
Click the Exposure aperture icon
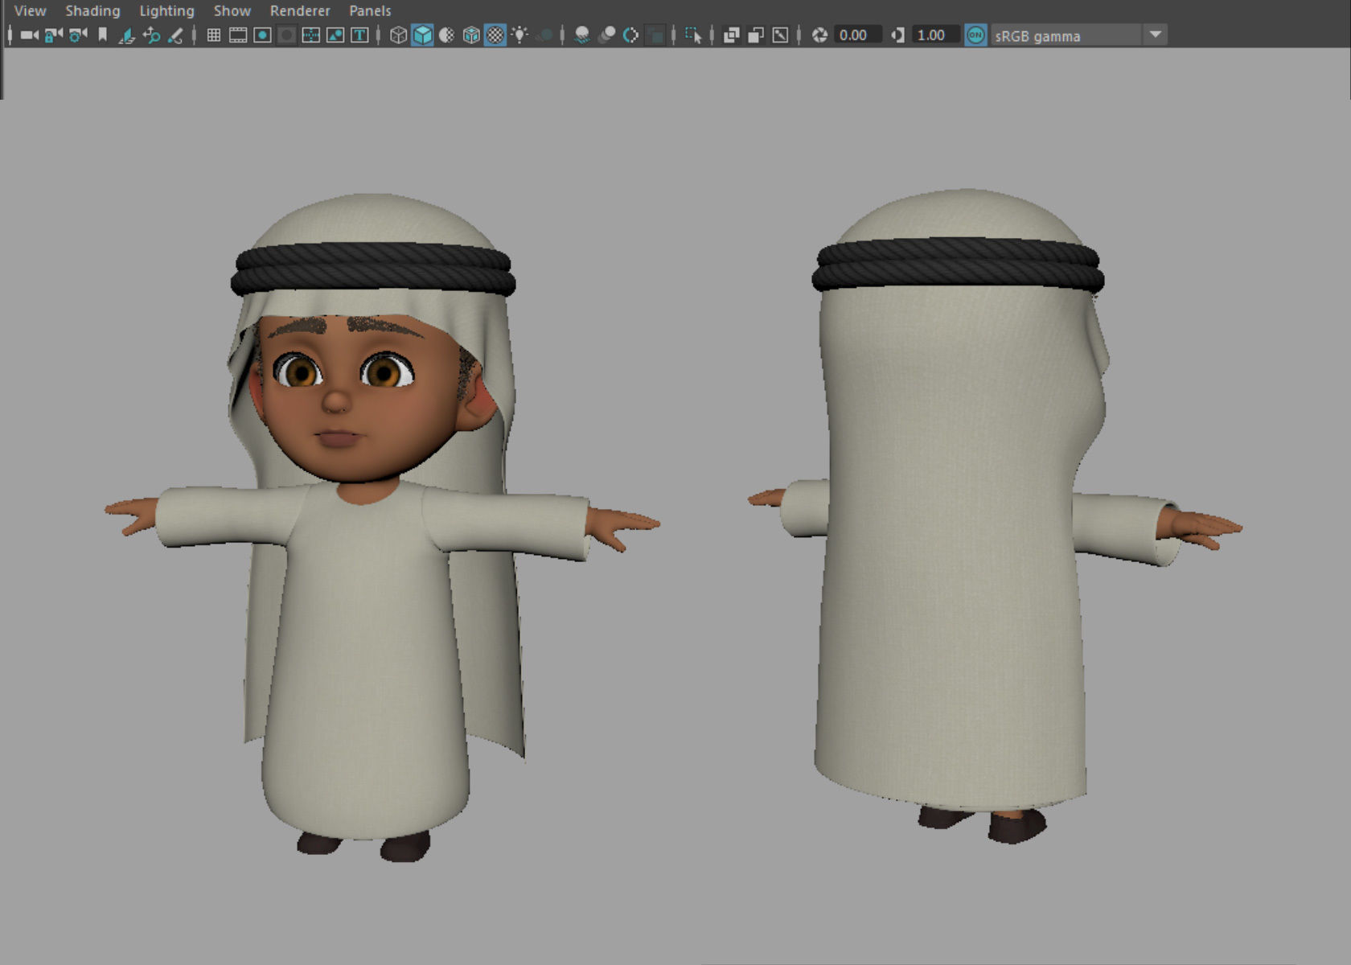pos(819,35)
